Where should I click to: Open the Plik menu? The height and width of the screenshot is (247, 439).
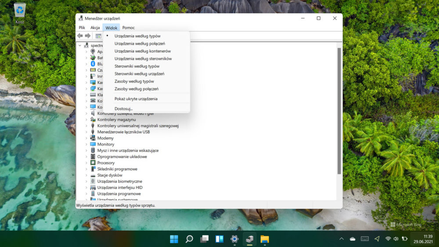click(x=82, y=27)
